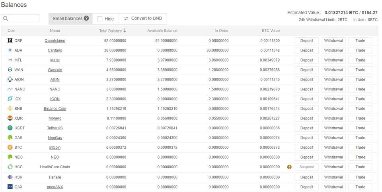Open the NeoGas name link

[x=55, y=138]
